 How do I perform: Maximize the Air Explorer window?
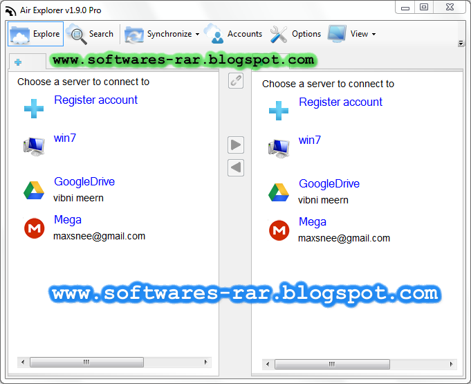pos(424,7)
